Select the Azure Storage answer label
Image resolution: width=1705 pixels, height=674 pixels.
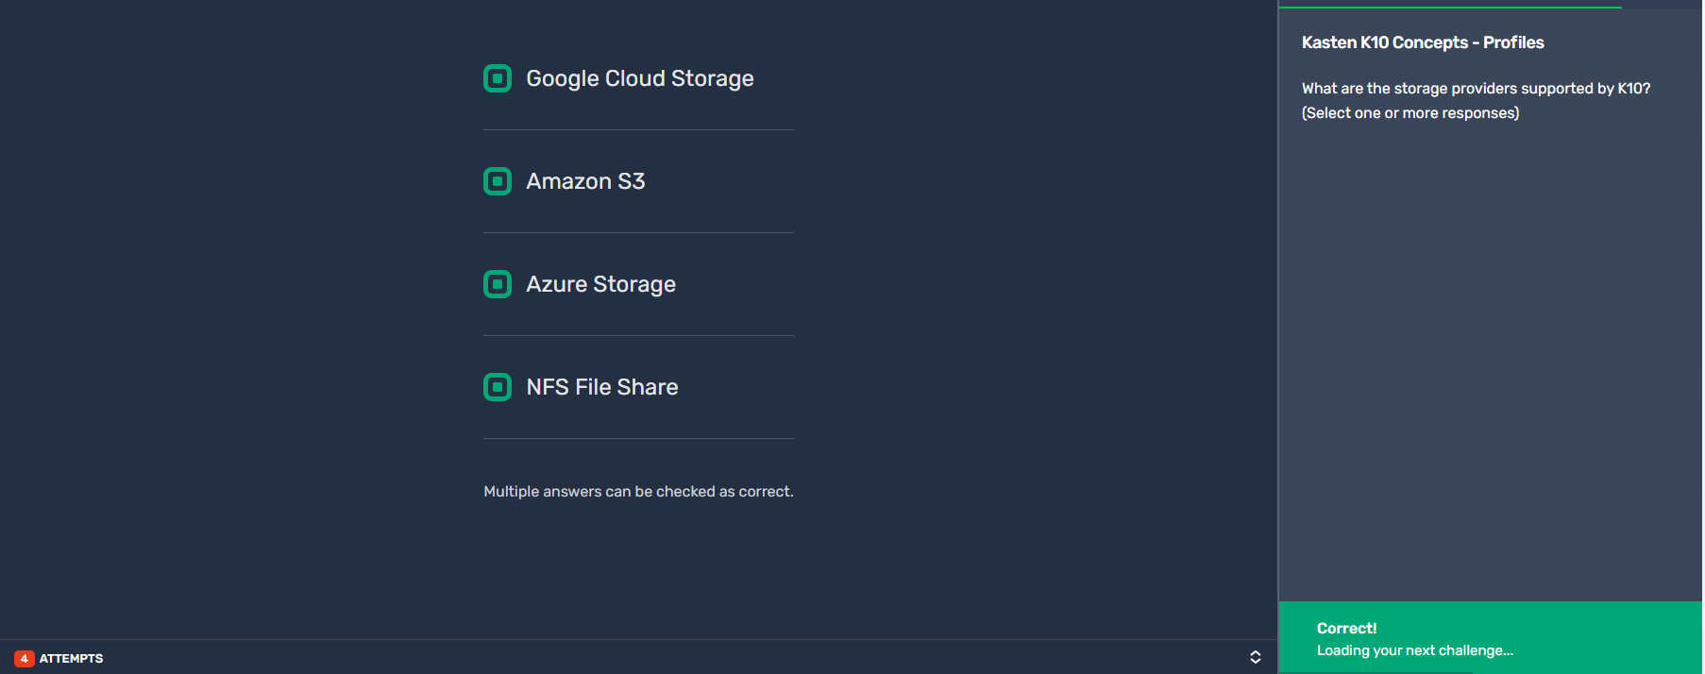pyautogui.click(x=600, y=284)
